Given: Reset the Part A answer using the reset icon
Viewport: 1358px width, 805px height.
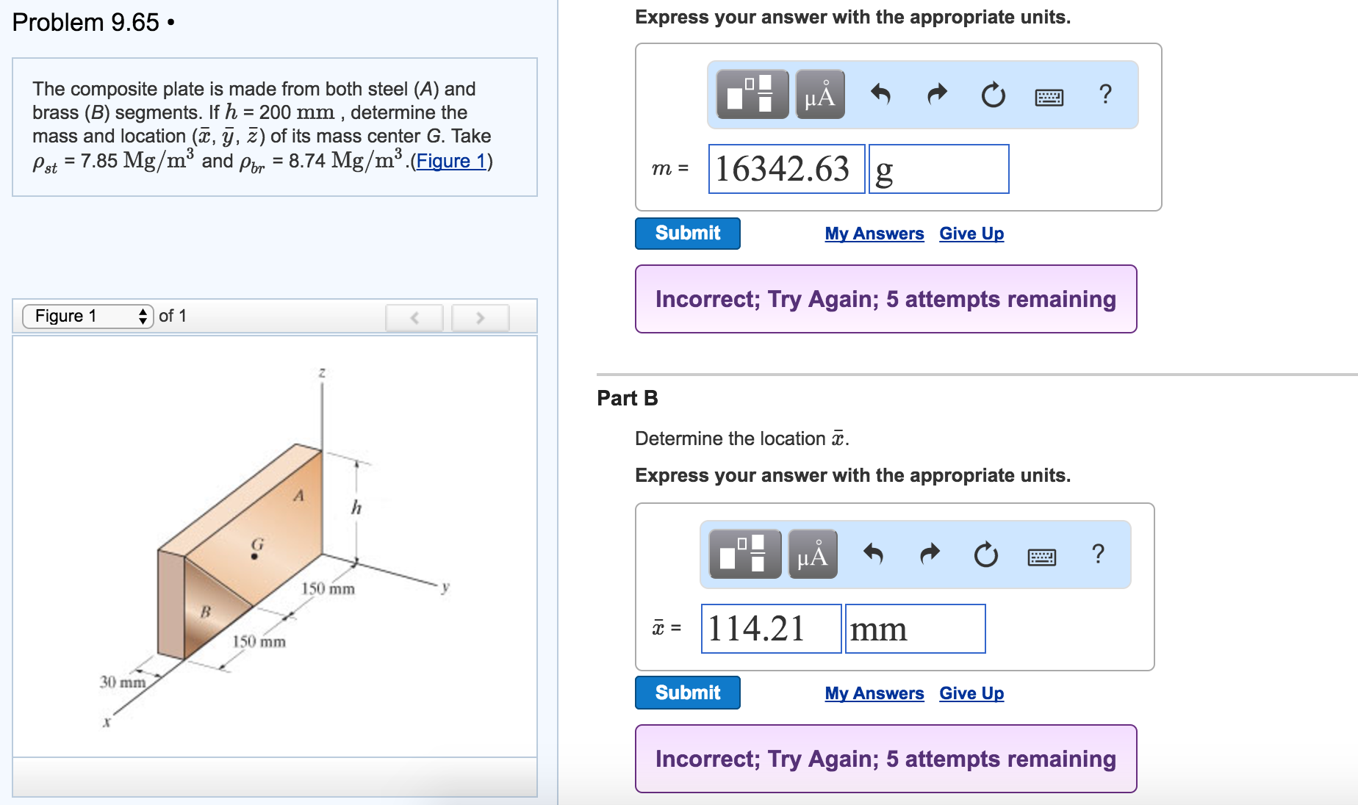Looking at the screenshot, I should (992, 95).
